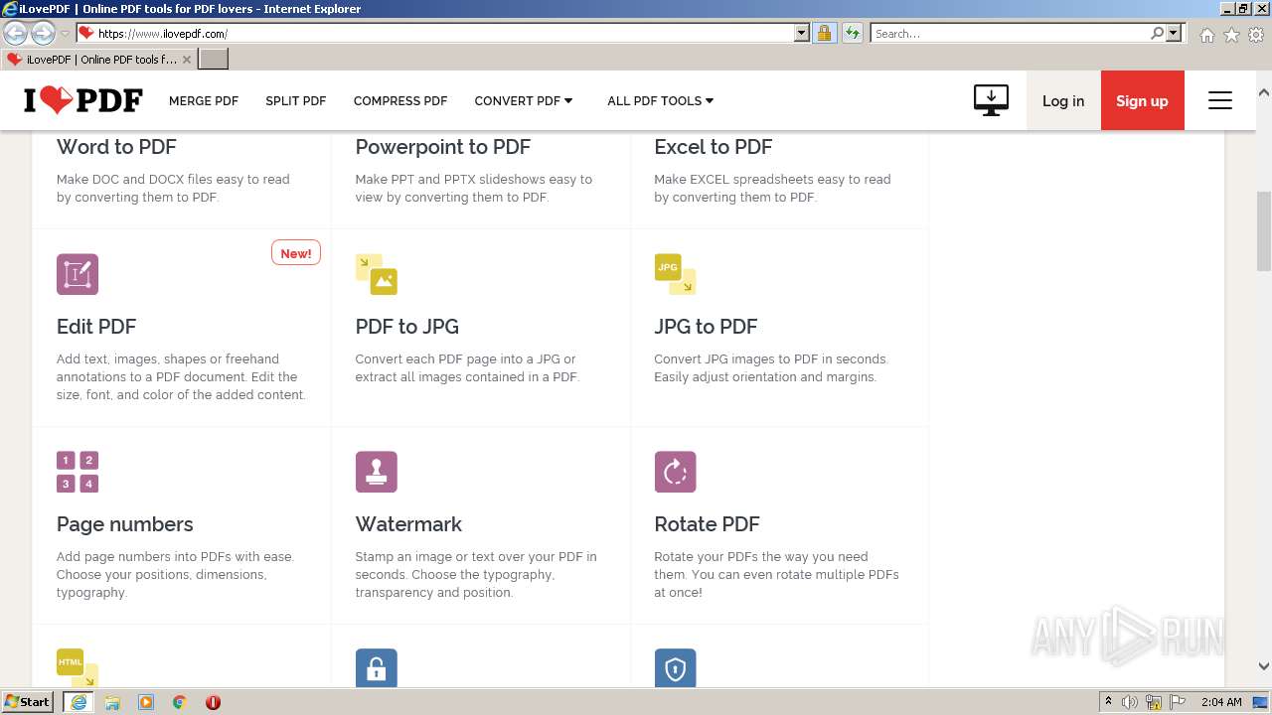Open MERGE PDF menu item
This screenshot has height=715, width=1272.
[204, 100]
